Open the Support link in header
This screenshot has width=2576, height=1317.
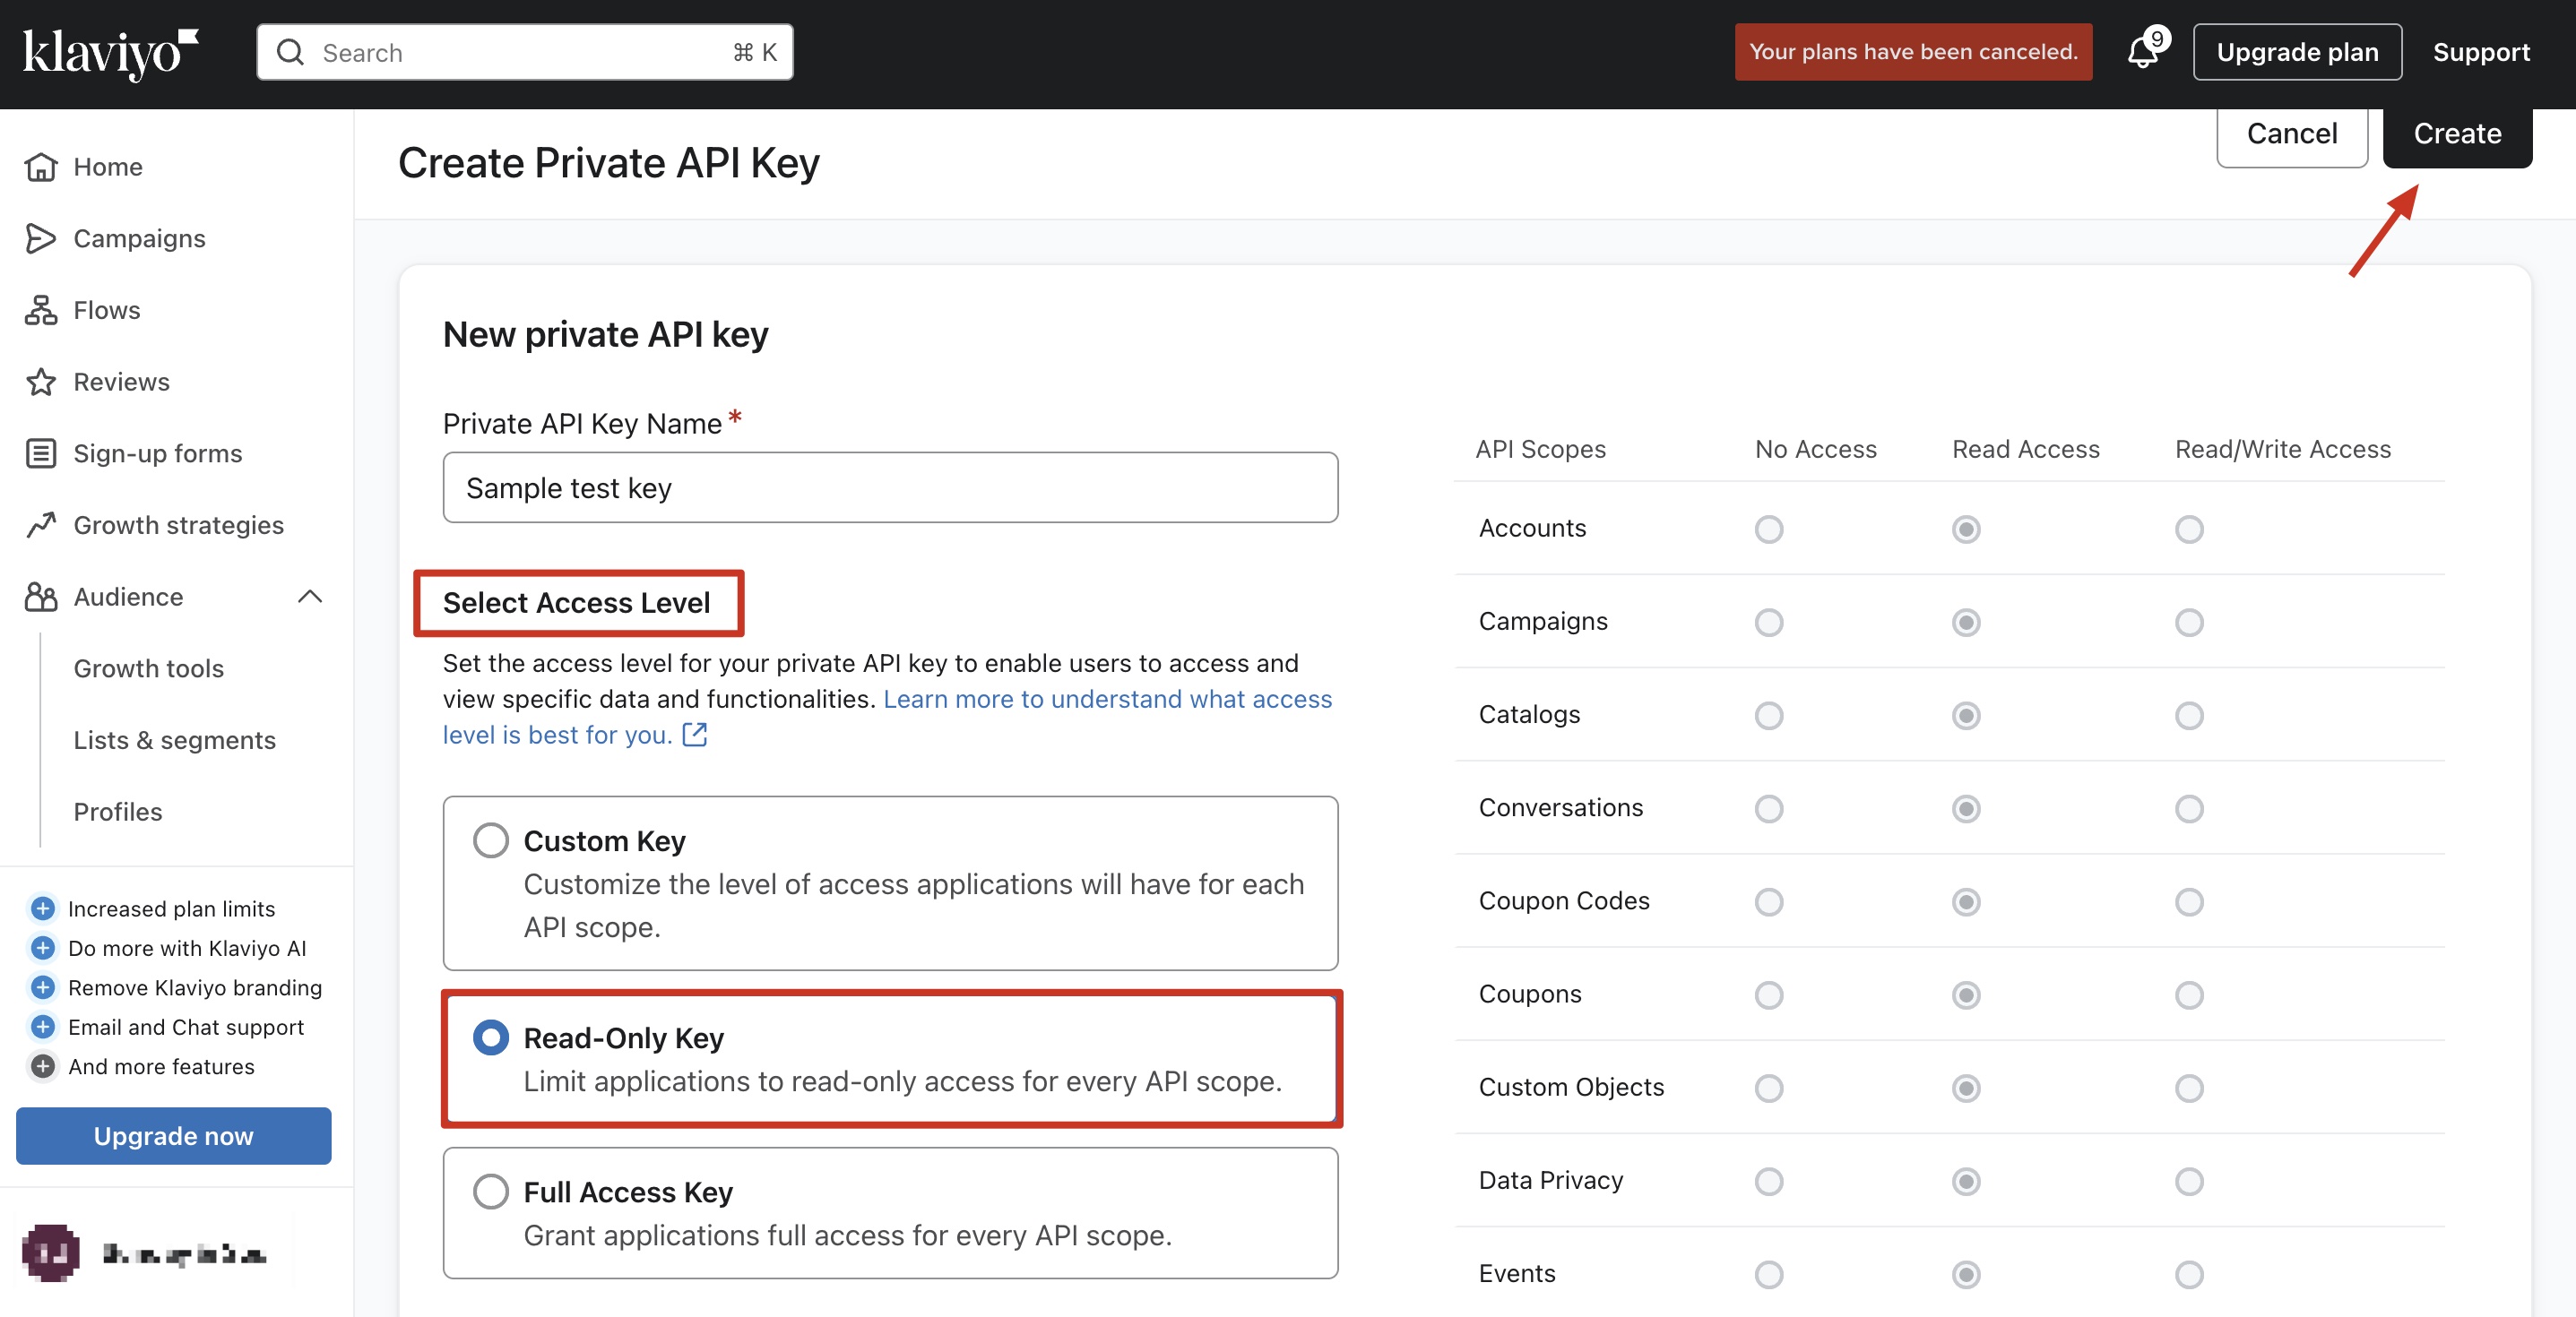coord(2481,52)
